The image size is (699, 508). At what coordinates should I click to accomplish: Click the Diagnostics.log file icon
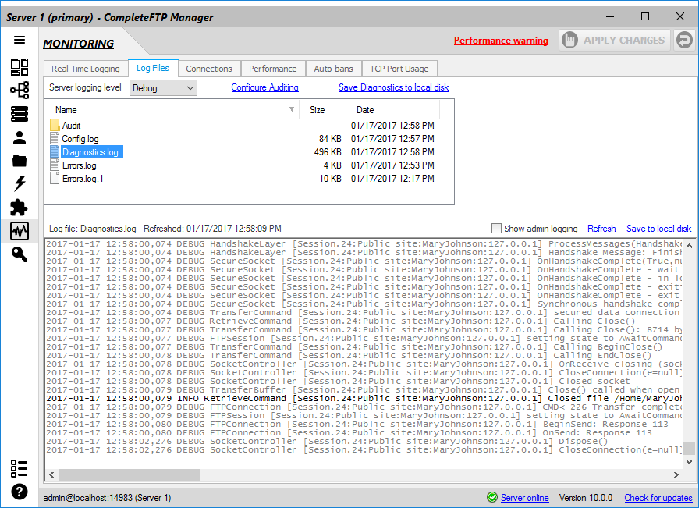(55, 151)
